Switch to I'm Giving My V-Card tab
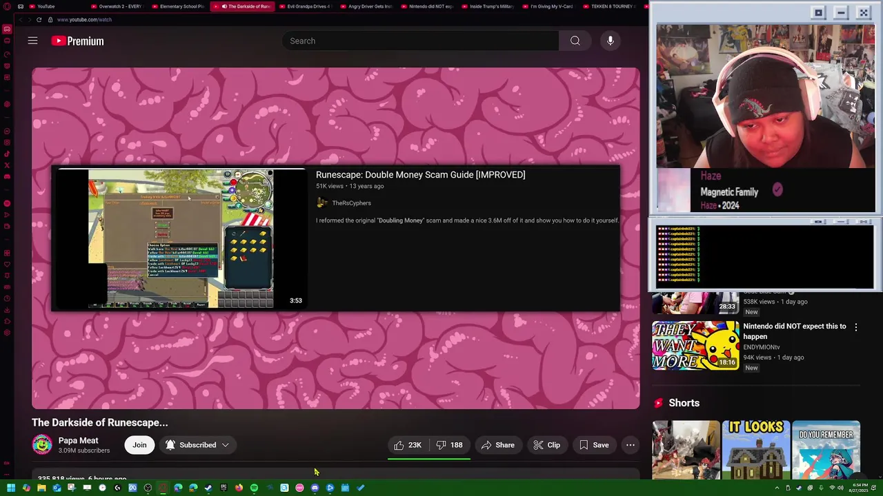This screenshot has width=883, height=496. (548, 6)
